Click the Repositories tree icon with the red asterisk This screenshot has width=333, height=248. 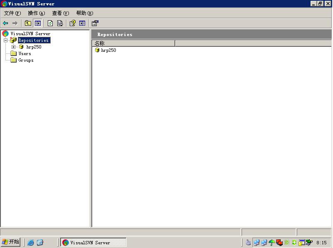coord(13,40)
